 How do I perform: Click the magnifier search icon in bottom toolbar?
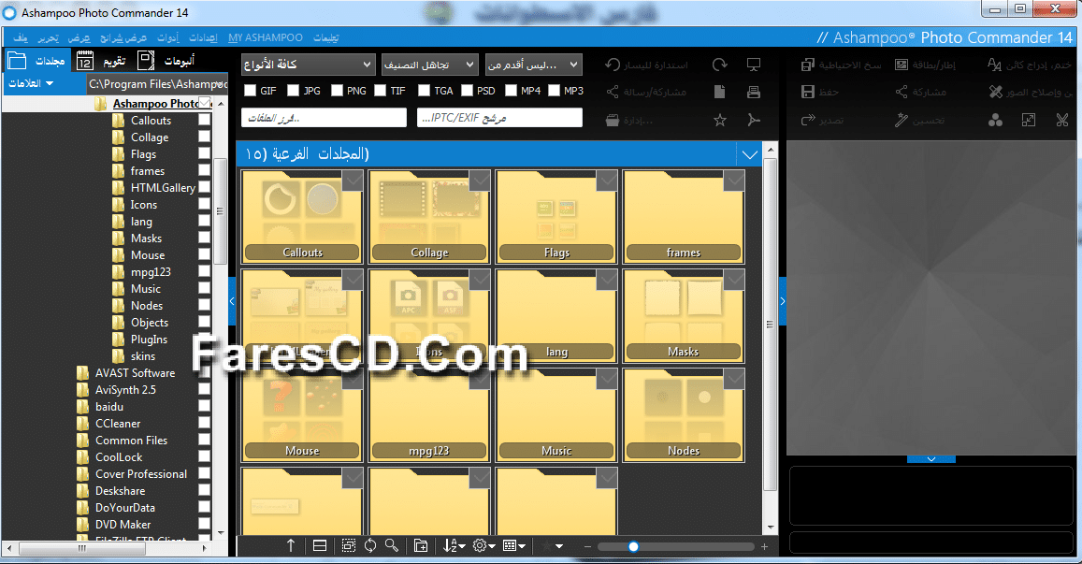point(392,545)
